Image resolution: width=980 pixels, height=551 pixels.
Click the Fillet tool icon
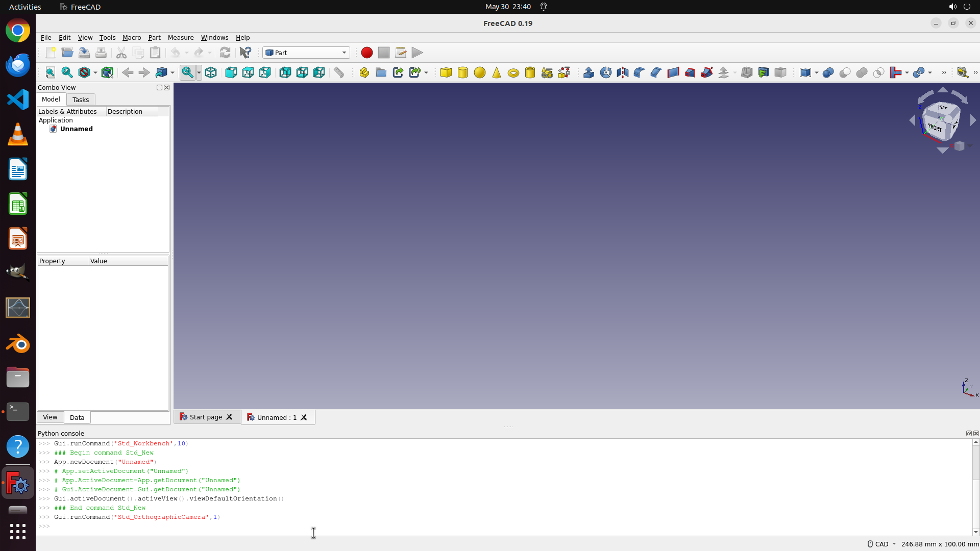639,72
